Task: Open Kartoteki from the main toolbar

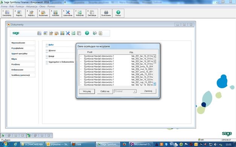Action: click(56, 13)
